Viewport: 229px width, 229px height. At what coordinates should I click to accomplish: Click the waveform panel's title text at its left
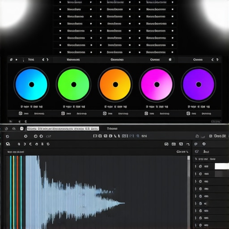16,152
